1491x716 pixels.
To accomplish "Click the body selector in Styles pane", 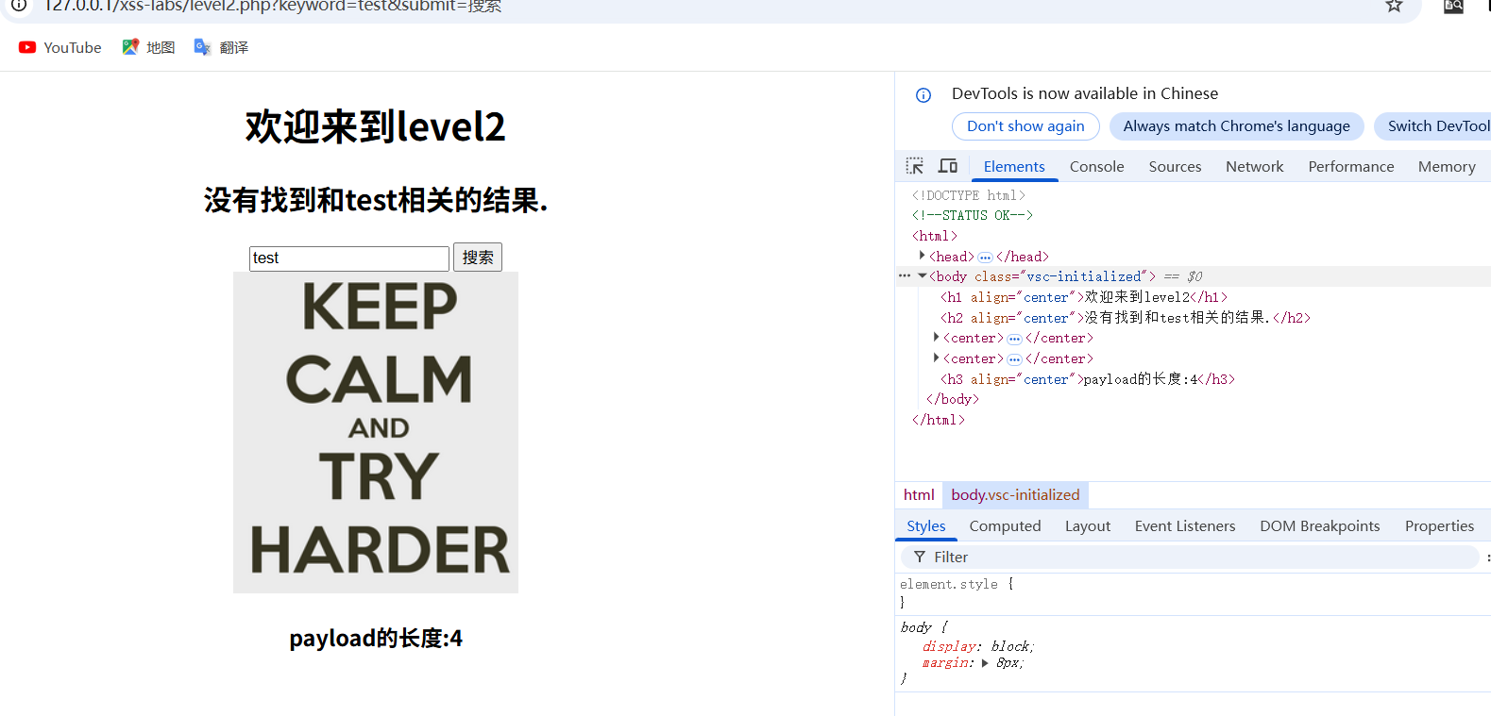I will tap(916, 627).
